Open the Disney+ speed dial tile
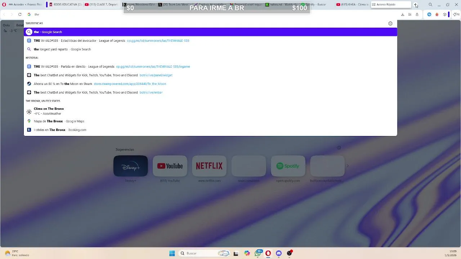 tap(130, 166)
